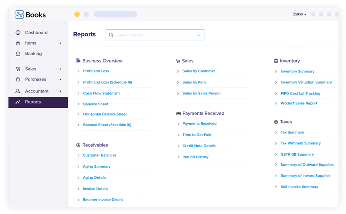346x214 pixels.
Task: Click the Accountant person icon
Action: [18, 91]
